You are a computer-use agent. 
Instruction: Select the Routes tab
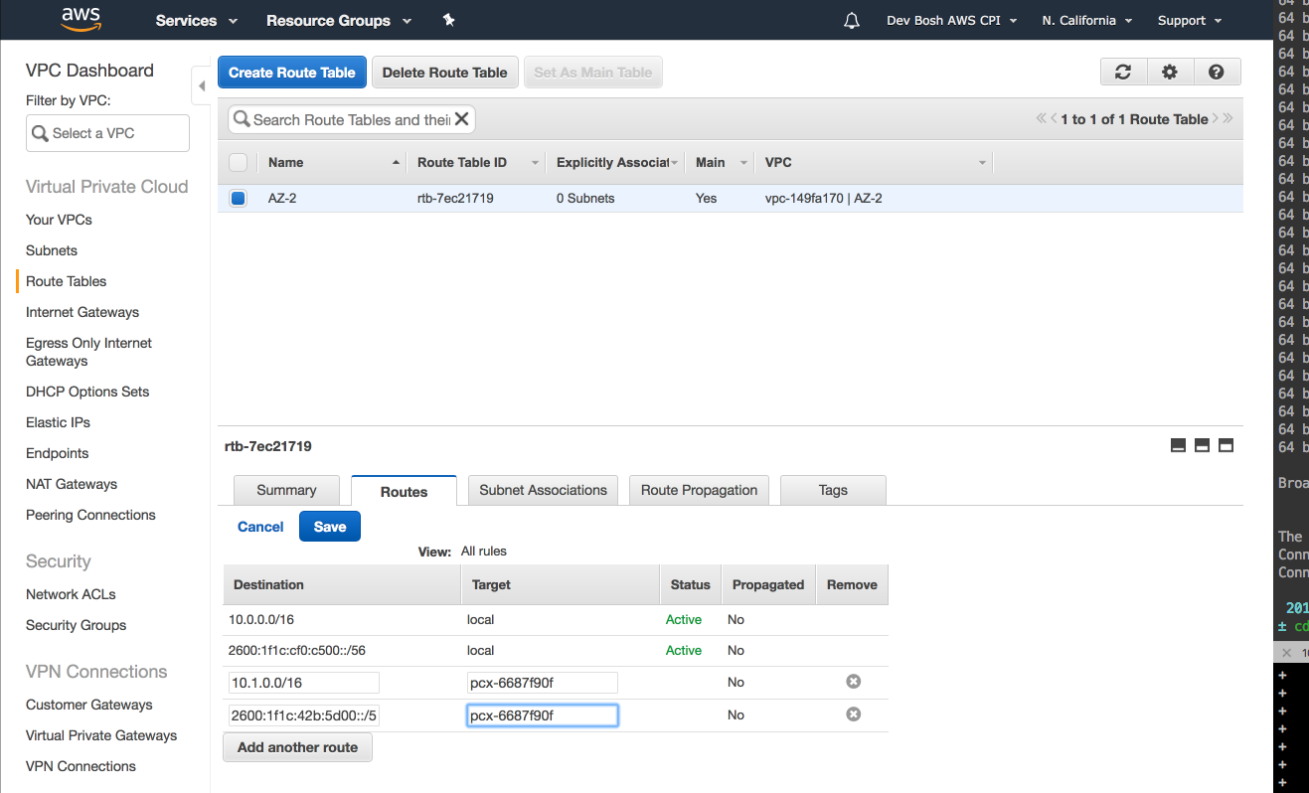tap(404, 491)
